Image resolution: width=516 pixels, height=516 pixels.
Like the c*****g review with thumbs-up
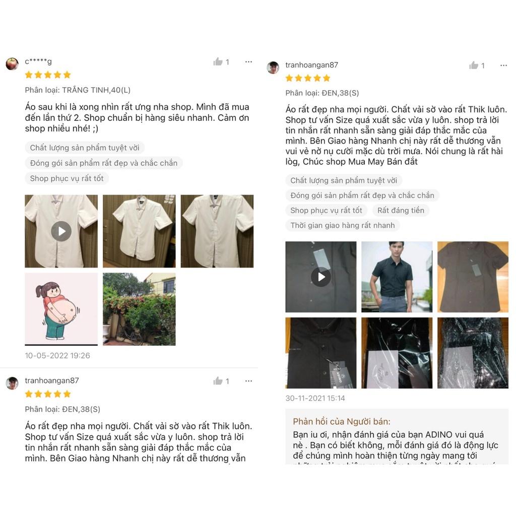[x=218, y=61]
